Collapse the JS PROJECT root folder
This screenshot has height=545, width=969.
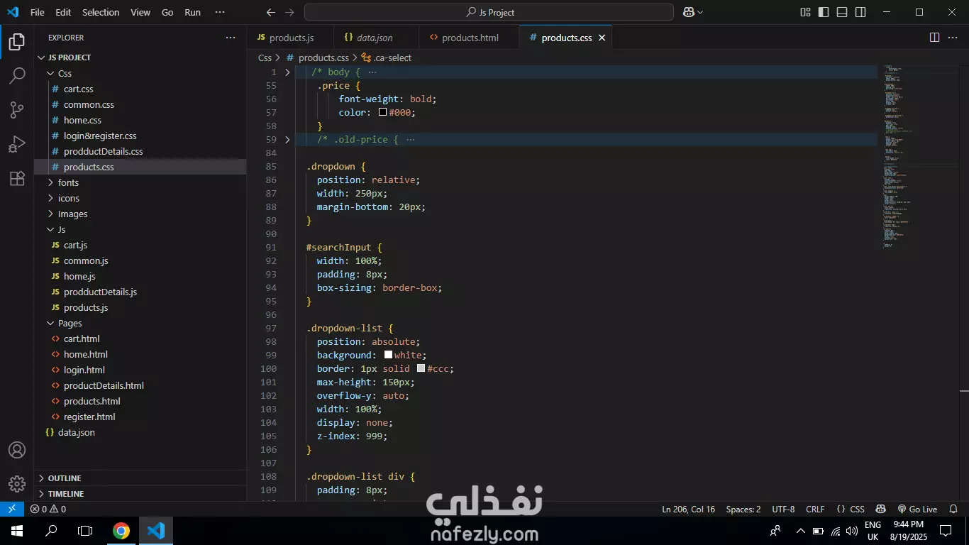pos(140,57)
